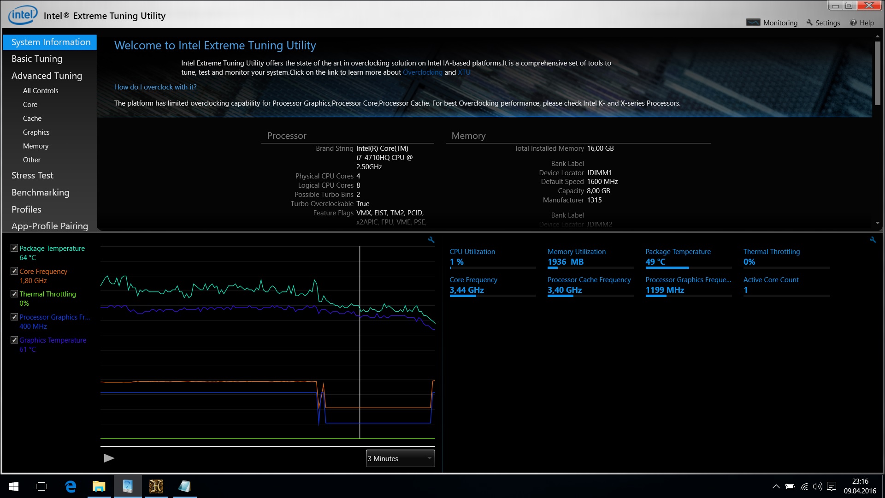The image size is (885, 498).
Task: Open the monitor panel wrench settings icon
Action: (873, 240)
